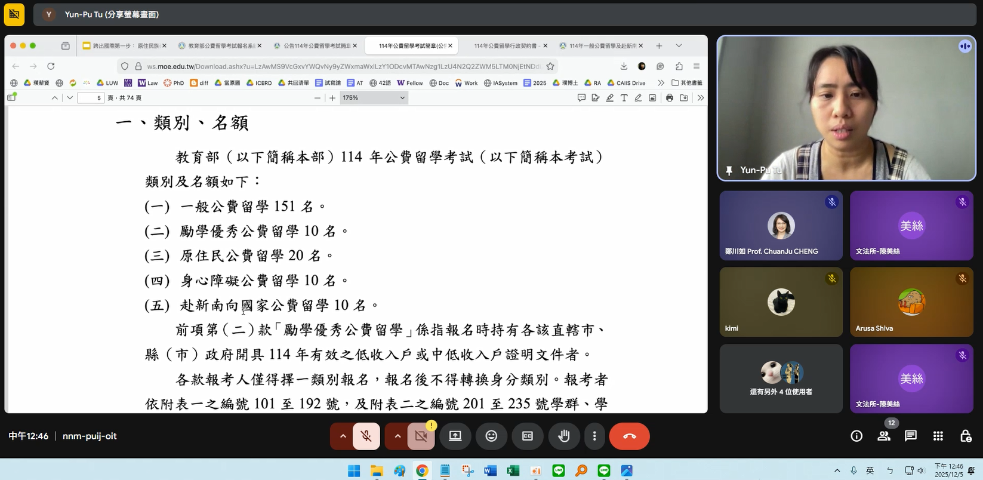
Task: Go to the next PDF page
Action: pos(70,98)
